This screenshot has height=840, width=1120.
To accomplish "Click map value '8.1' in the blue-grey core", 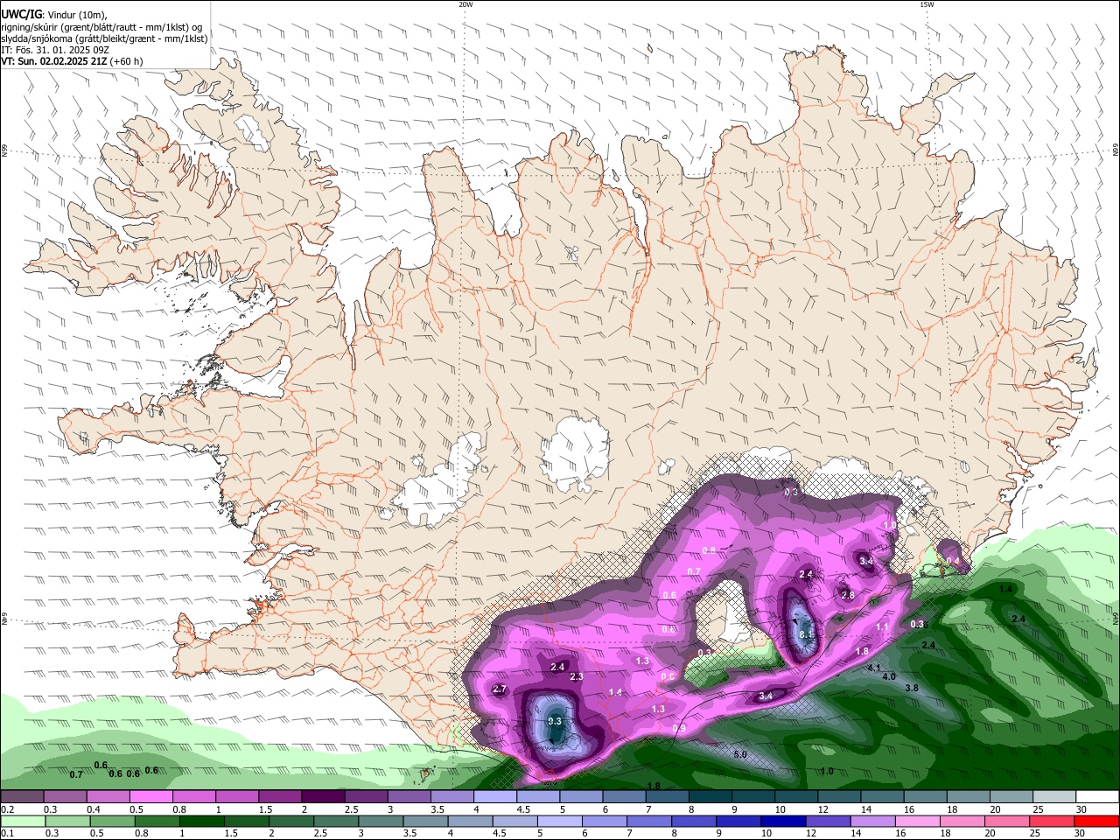I will 807,634.
